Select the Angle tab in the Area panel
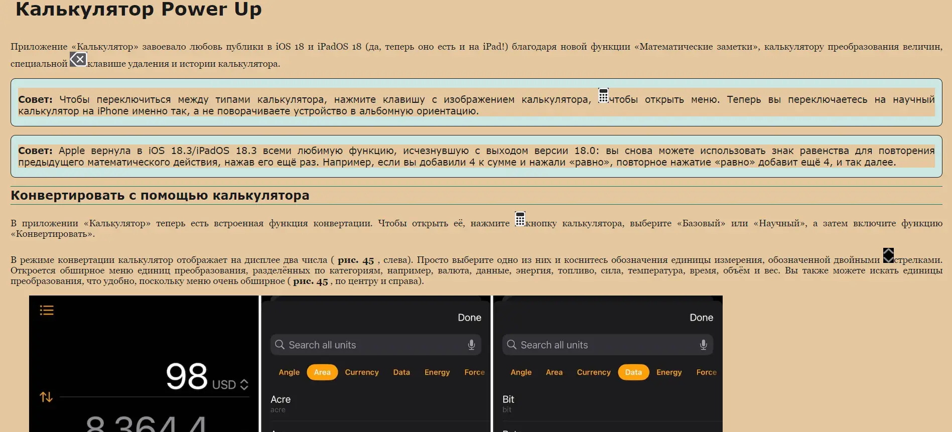The height and width of the screenshot is (432, 952). tap(289, 372)
